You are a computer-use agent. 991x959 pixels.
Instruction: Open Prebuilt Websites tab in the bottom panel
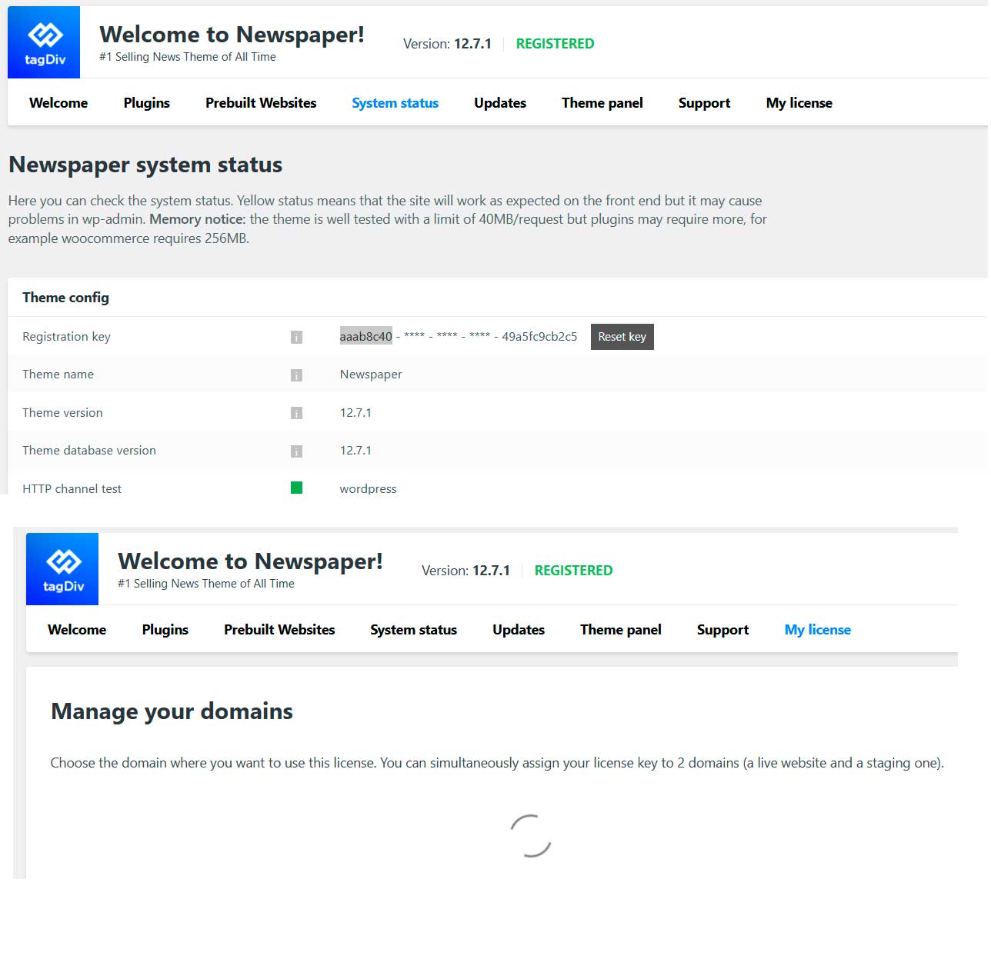[279, 630]
